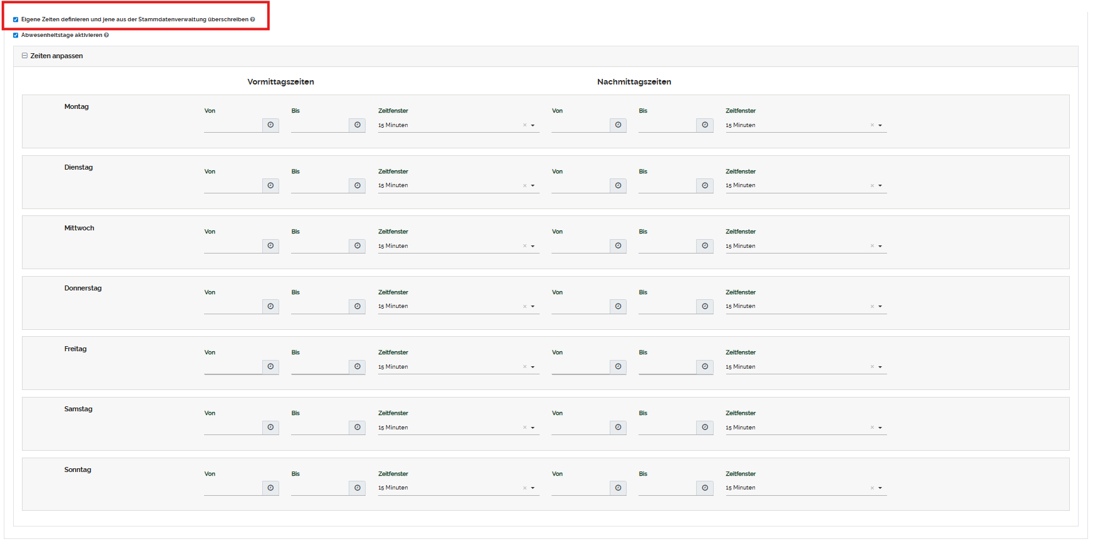Open clock picker for Mittwoch afternoon Von
The width and height of the screenshot is (1093, 544).
[x=618, y=246]
